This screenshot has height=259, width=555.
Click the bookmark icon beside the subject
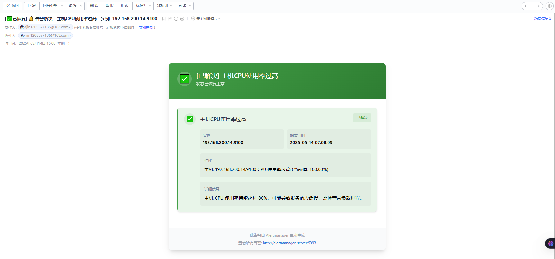point(164,19)
